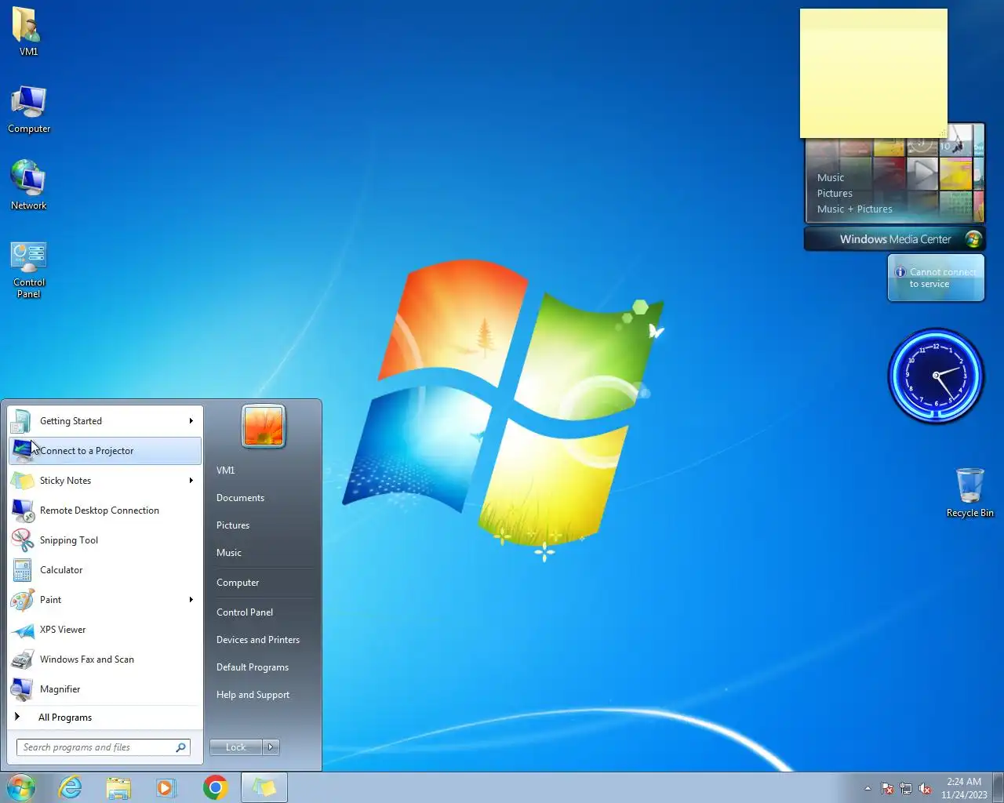Launch Connect to a Projector

click(104, 451)
